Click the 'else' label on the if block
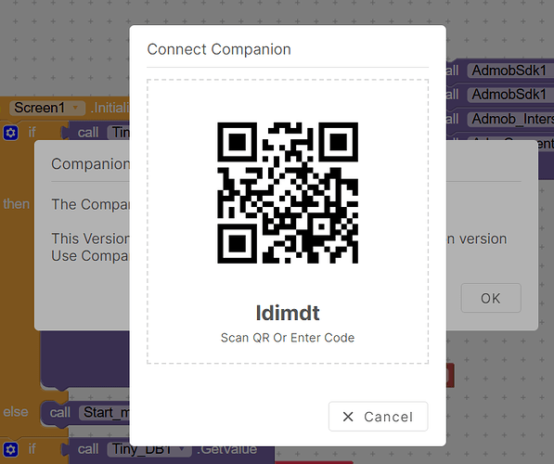Viewport: 554px width, 464px height. [x=16, y=412]
